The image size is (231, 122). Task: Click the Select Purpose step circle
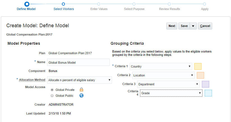(x=134, y=4)
